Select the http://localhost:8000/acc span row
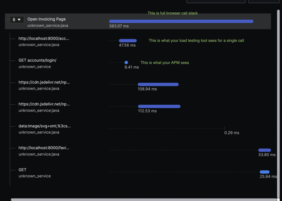The width and height of the screenshot is (282, 201). pos(44,38)
